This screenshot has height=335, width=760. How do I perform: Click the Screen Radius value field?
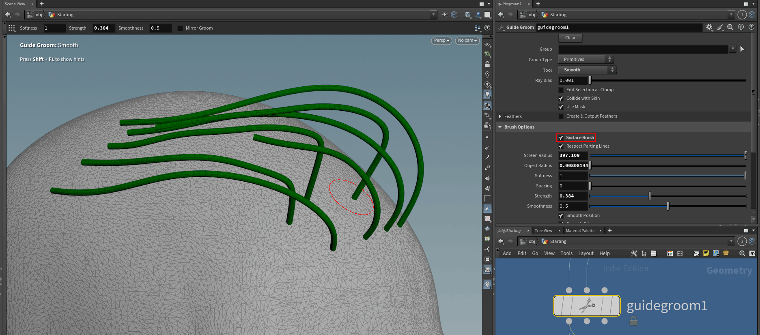coord(573,156)
